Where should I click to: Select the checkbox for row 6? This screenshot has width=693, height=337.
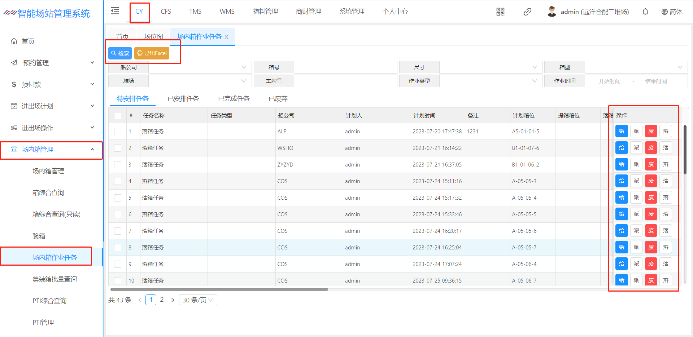pyautogui.click(x=118, y=214)
